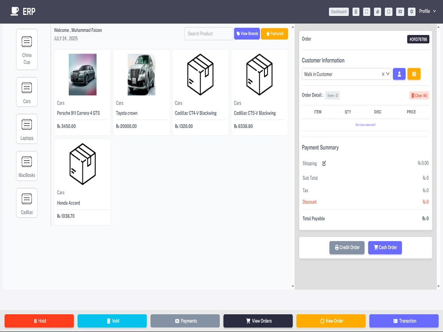
Task: Select the China Cup category
Action: click(x=27, y=50)
